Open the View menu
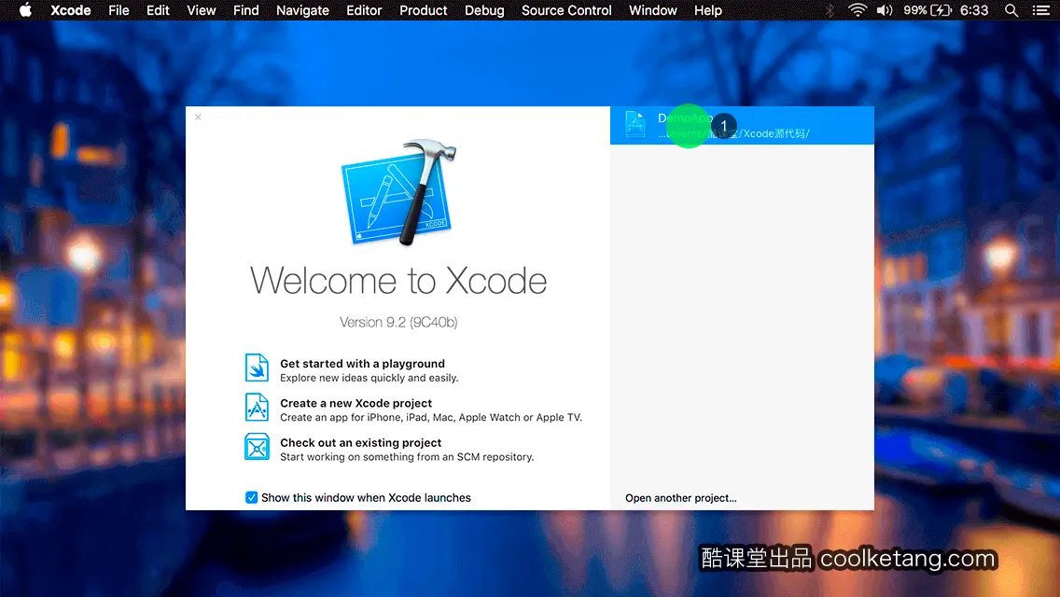Image resolution: width=1060 pixels, height=597 pixels. pyautogui.click(x=202, y=10)
